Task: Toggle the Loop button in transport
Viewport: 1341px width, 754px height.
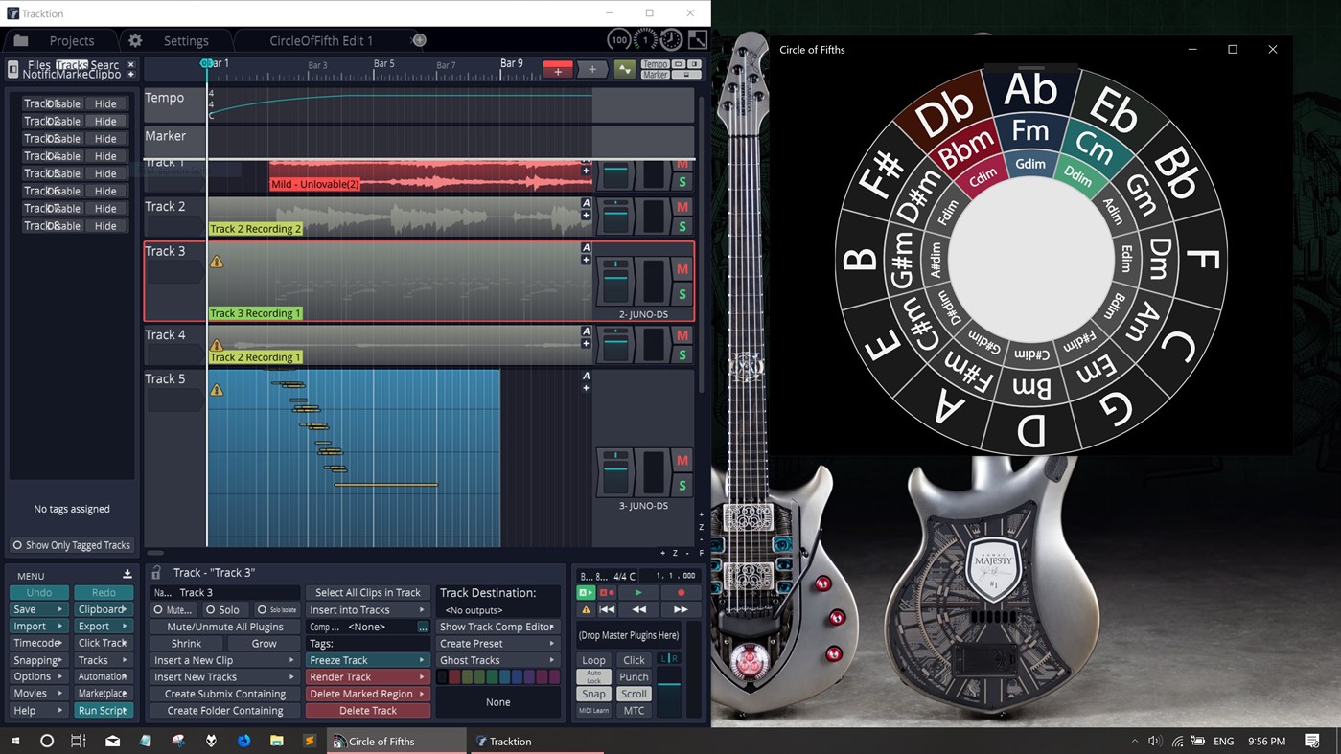Action: pyautogui.click(x=593, y=660)
